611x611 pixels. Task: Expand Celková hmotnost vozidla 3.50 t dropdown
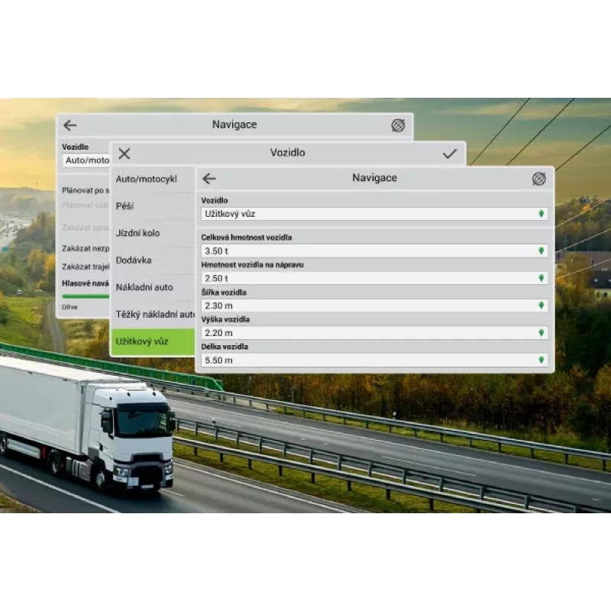pos(374,251)
